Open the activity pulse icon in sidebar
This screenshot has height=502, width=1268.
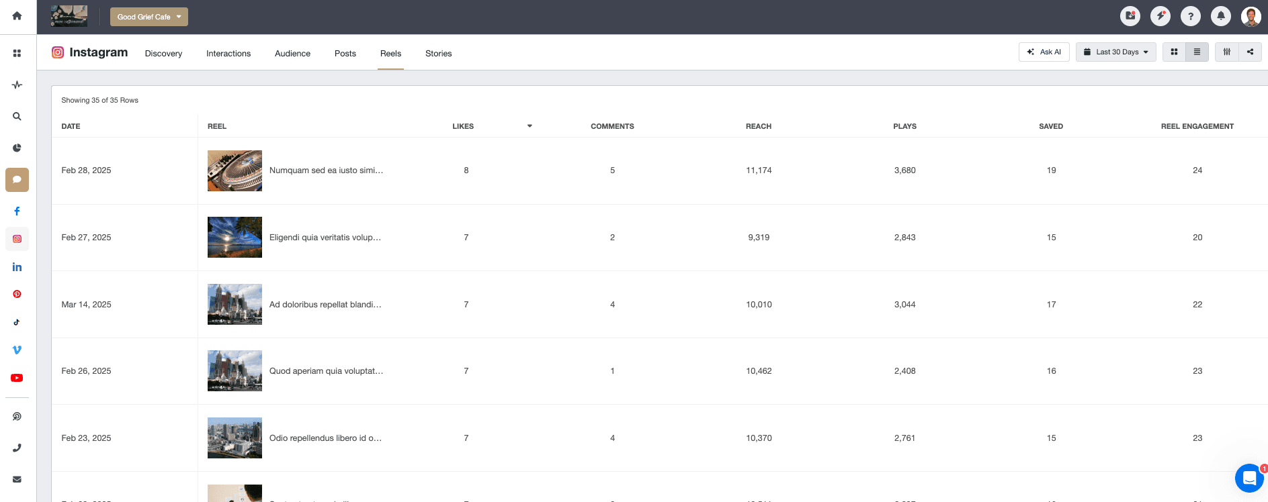coord(17,85)
